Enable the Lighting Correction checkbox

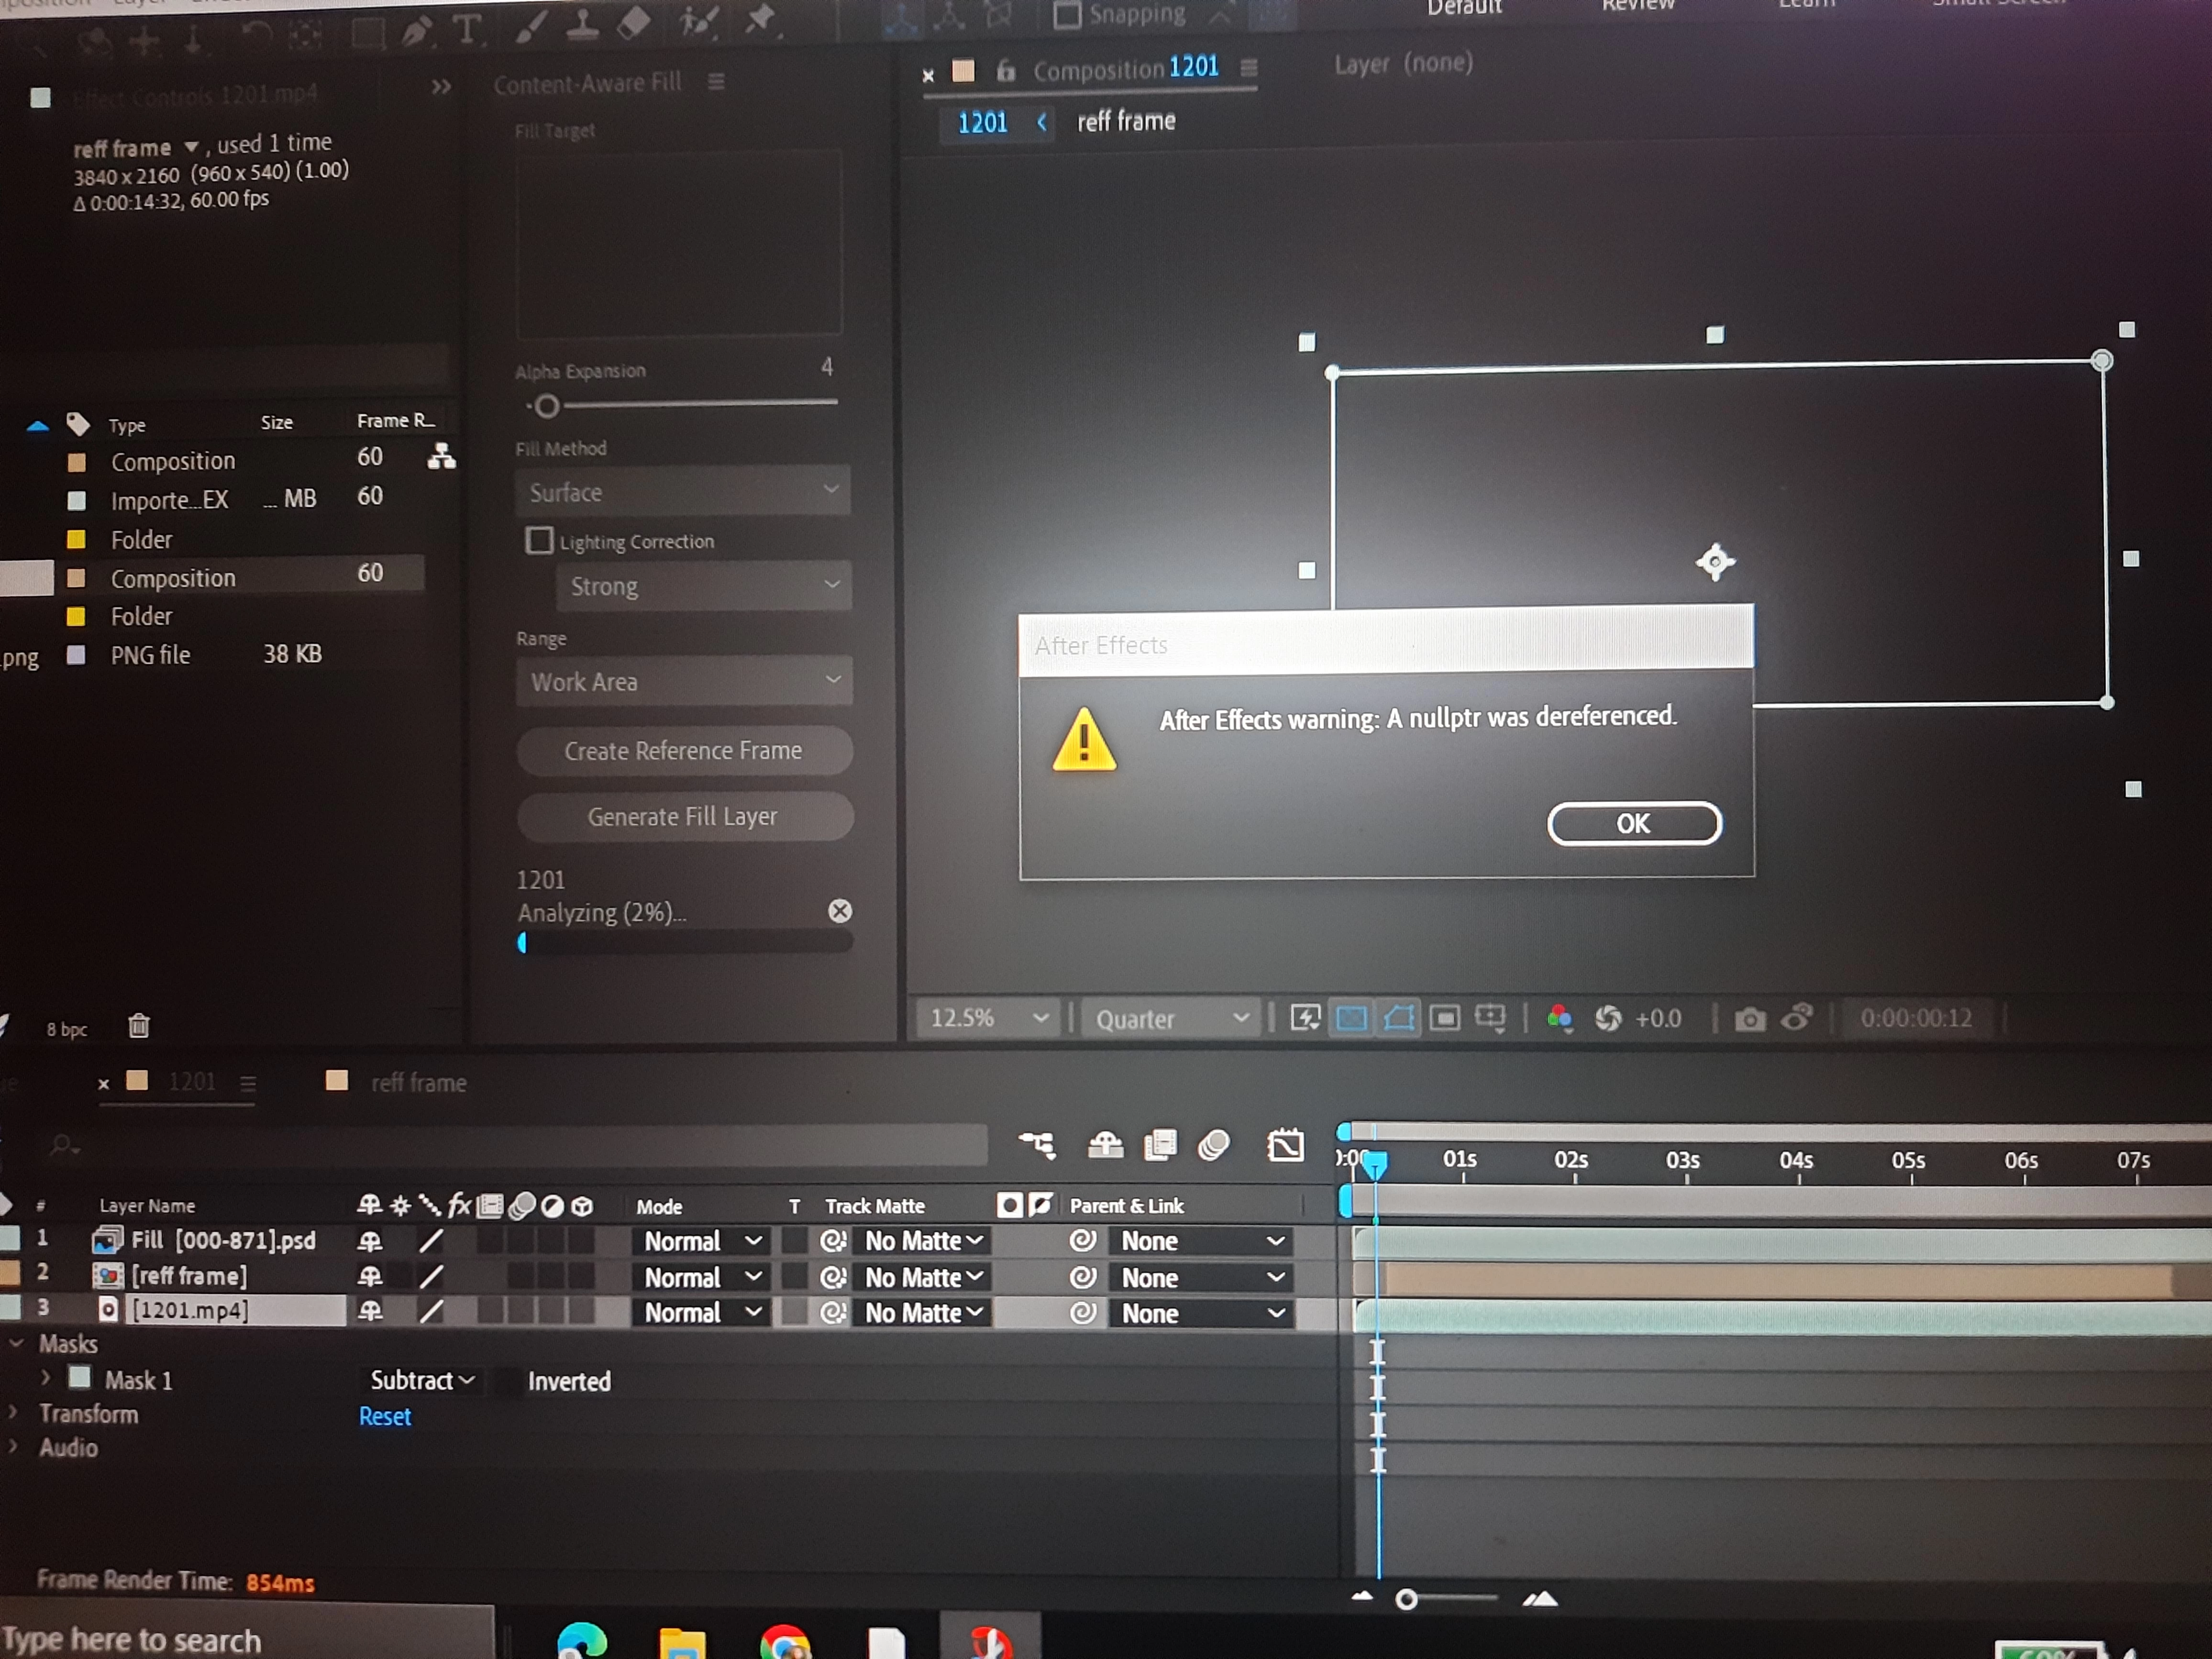pos(539,541)
